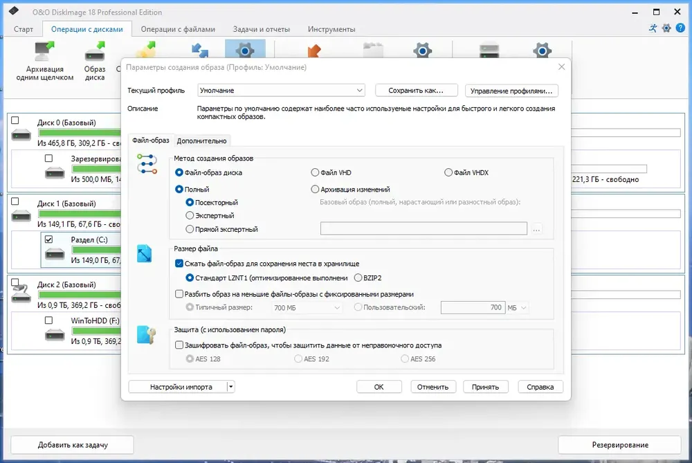Enable encryption of the image file checkbox
Image resolution: width=692 pixels, height=463 pixels.
point(179,345)
